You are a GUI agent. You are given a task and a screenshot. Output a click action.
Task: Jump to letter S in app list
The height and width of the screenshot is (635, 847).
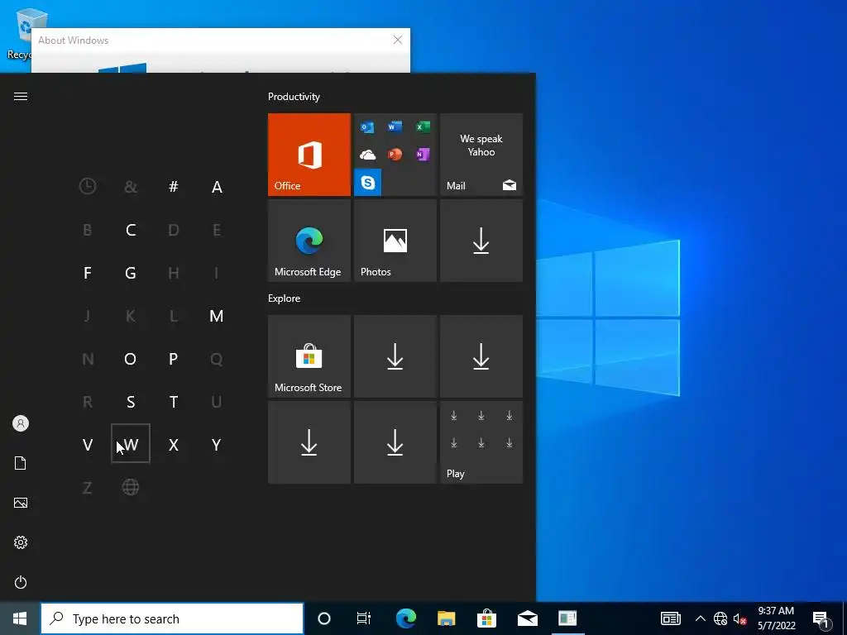[x=130, y=402]
